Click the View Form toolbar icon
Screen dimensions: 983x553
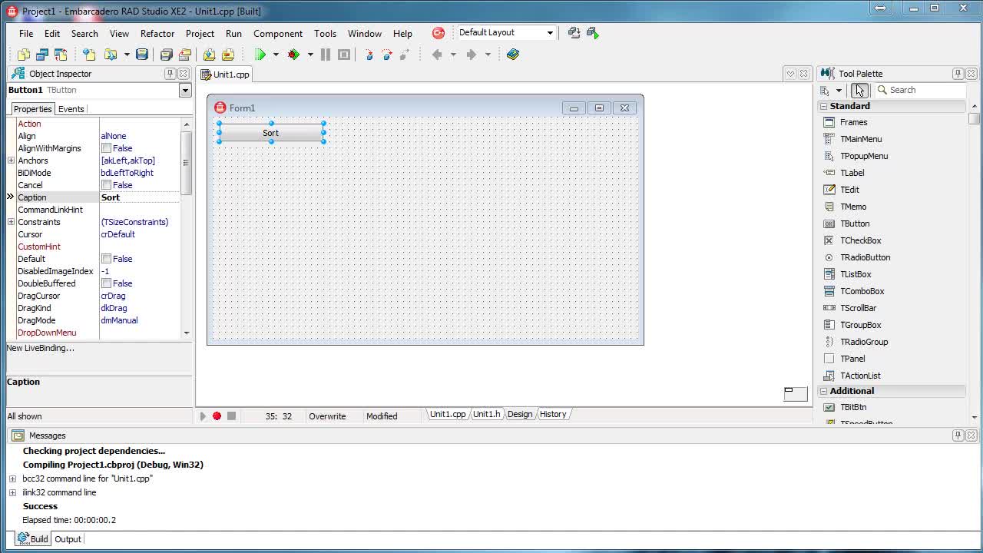tap(42, 55)
